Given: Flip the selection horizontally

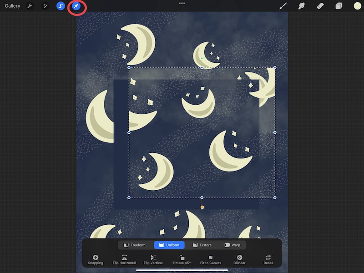Looking at the screenshot, I should pos(123,259).
